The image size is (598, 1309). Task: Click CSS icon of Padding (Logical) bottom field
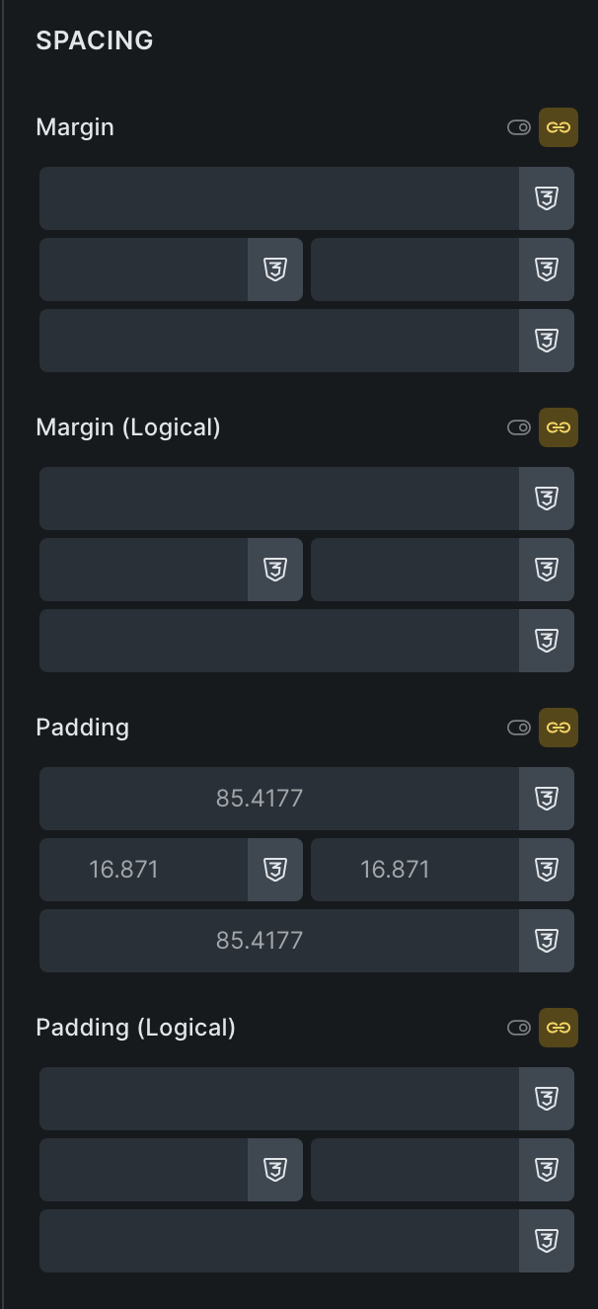547,1241
